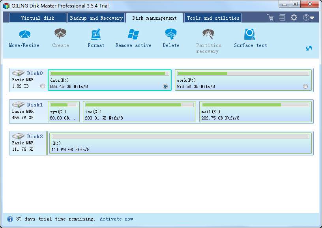Open the task list icon in header
The height and width of the screenshot is (228, 322).
point(282,18)
